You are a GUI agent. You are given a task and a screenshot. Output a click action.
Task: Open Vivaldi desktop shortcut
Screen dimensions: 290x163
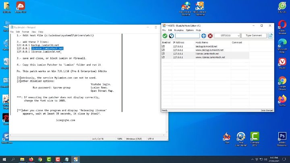pos(282,63)
